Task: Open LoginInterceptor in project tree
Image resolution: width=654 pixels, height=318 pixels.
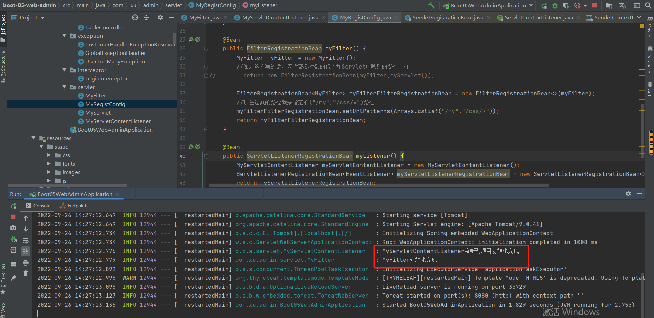Action: click(x=106, y=78)
